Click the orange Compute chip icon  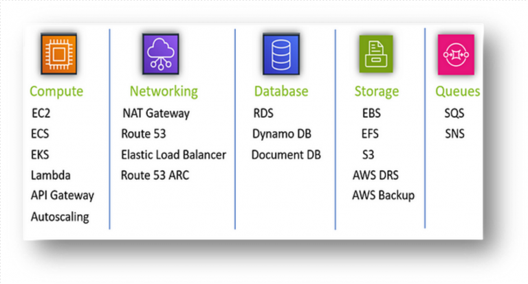coord(59,54)
